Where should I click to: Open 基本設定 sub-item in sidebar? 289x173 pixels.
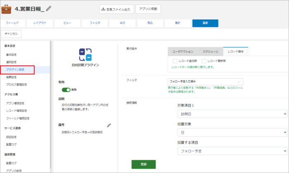(11, 55)
